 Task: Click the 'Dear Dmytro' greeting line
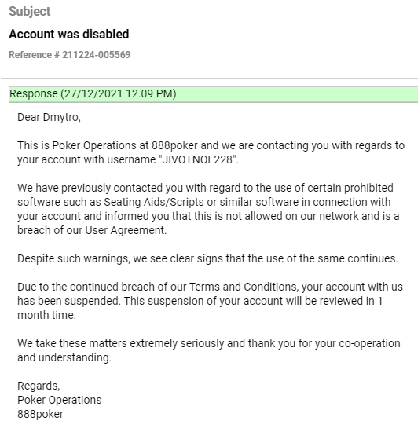[49, 117]
